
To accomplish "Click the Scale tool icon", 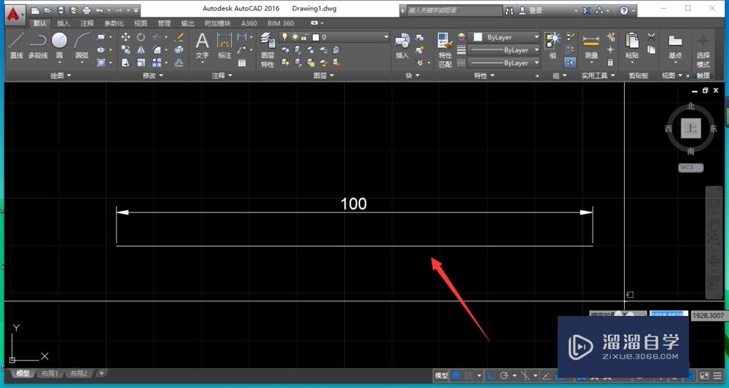I will coord(141,63).
